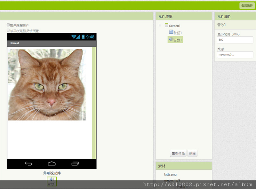Tap the Android back navigation icon
256x189 pixels.
point(28,163)
